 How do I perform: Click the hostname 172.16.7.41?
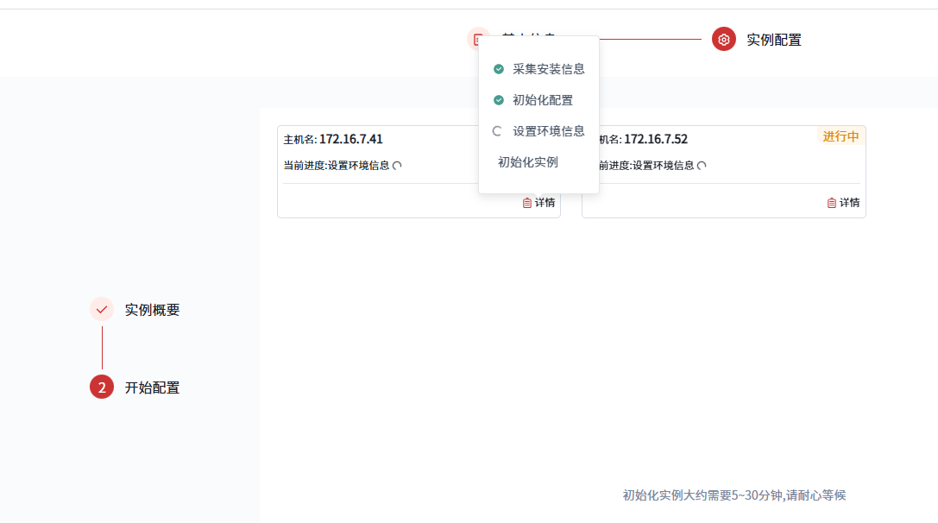tap(350, 139)
